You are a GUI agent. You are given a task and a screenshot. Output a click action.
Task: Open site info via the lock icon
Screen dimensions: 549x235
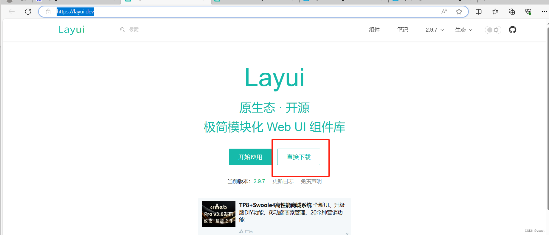[48, 12]
